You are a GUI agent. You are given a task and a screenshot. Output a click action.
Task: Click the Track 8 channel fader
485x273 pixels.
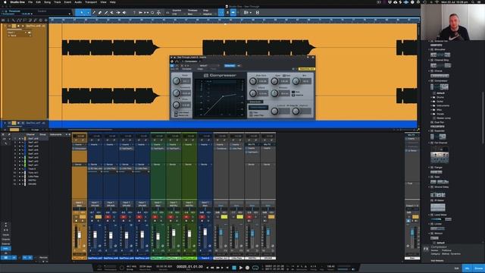(205, 232)
